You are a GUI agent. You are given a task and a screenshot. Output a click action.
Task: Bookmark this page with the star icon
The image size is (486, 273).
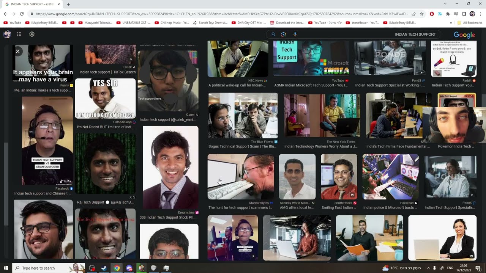(x=421, y=14)
